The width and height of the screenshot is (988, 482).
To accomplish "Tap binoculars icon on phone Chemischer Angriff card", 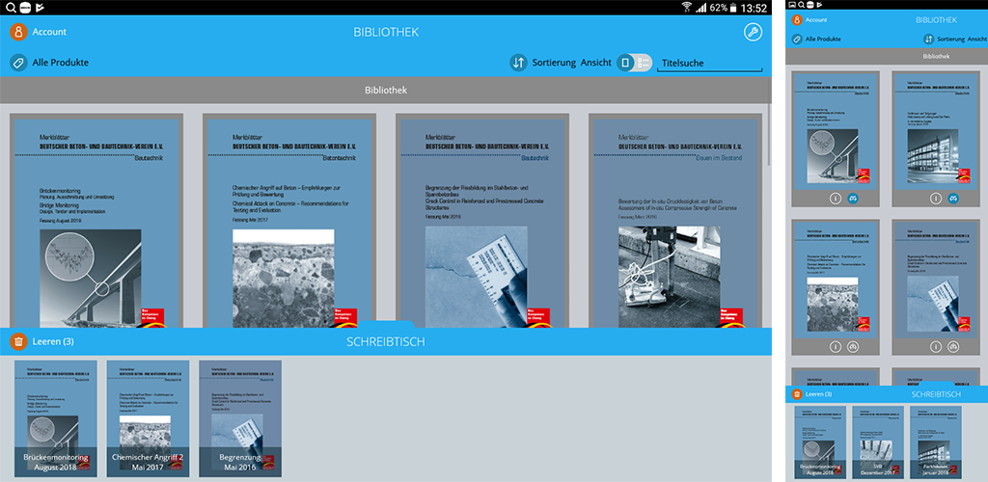I will pyautogui.click(x=853, y=347).
